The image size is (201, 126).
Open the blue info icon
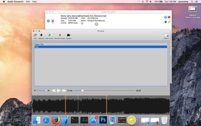click(x=82, y=23)
